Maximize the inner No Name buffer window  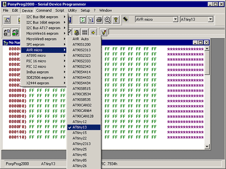pyautogui.click(x=200, y=42)
